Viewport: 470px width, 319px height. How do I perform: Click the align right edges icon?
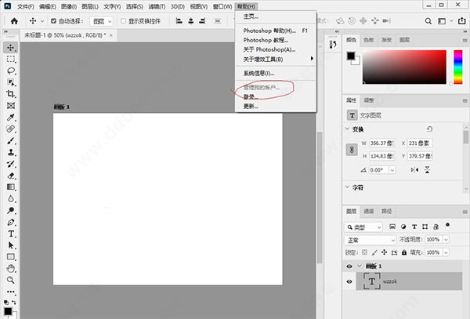[x=202, y=21]
